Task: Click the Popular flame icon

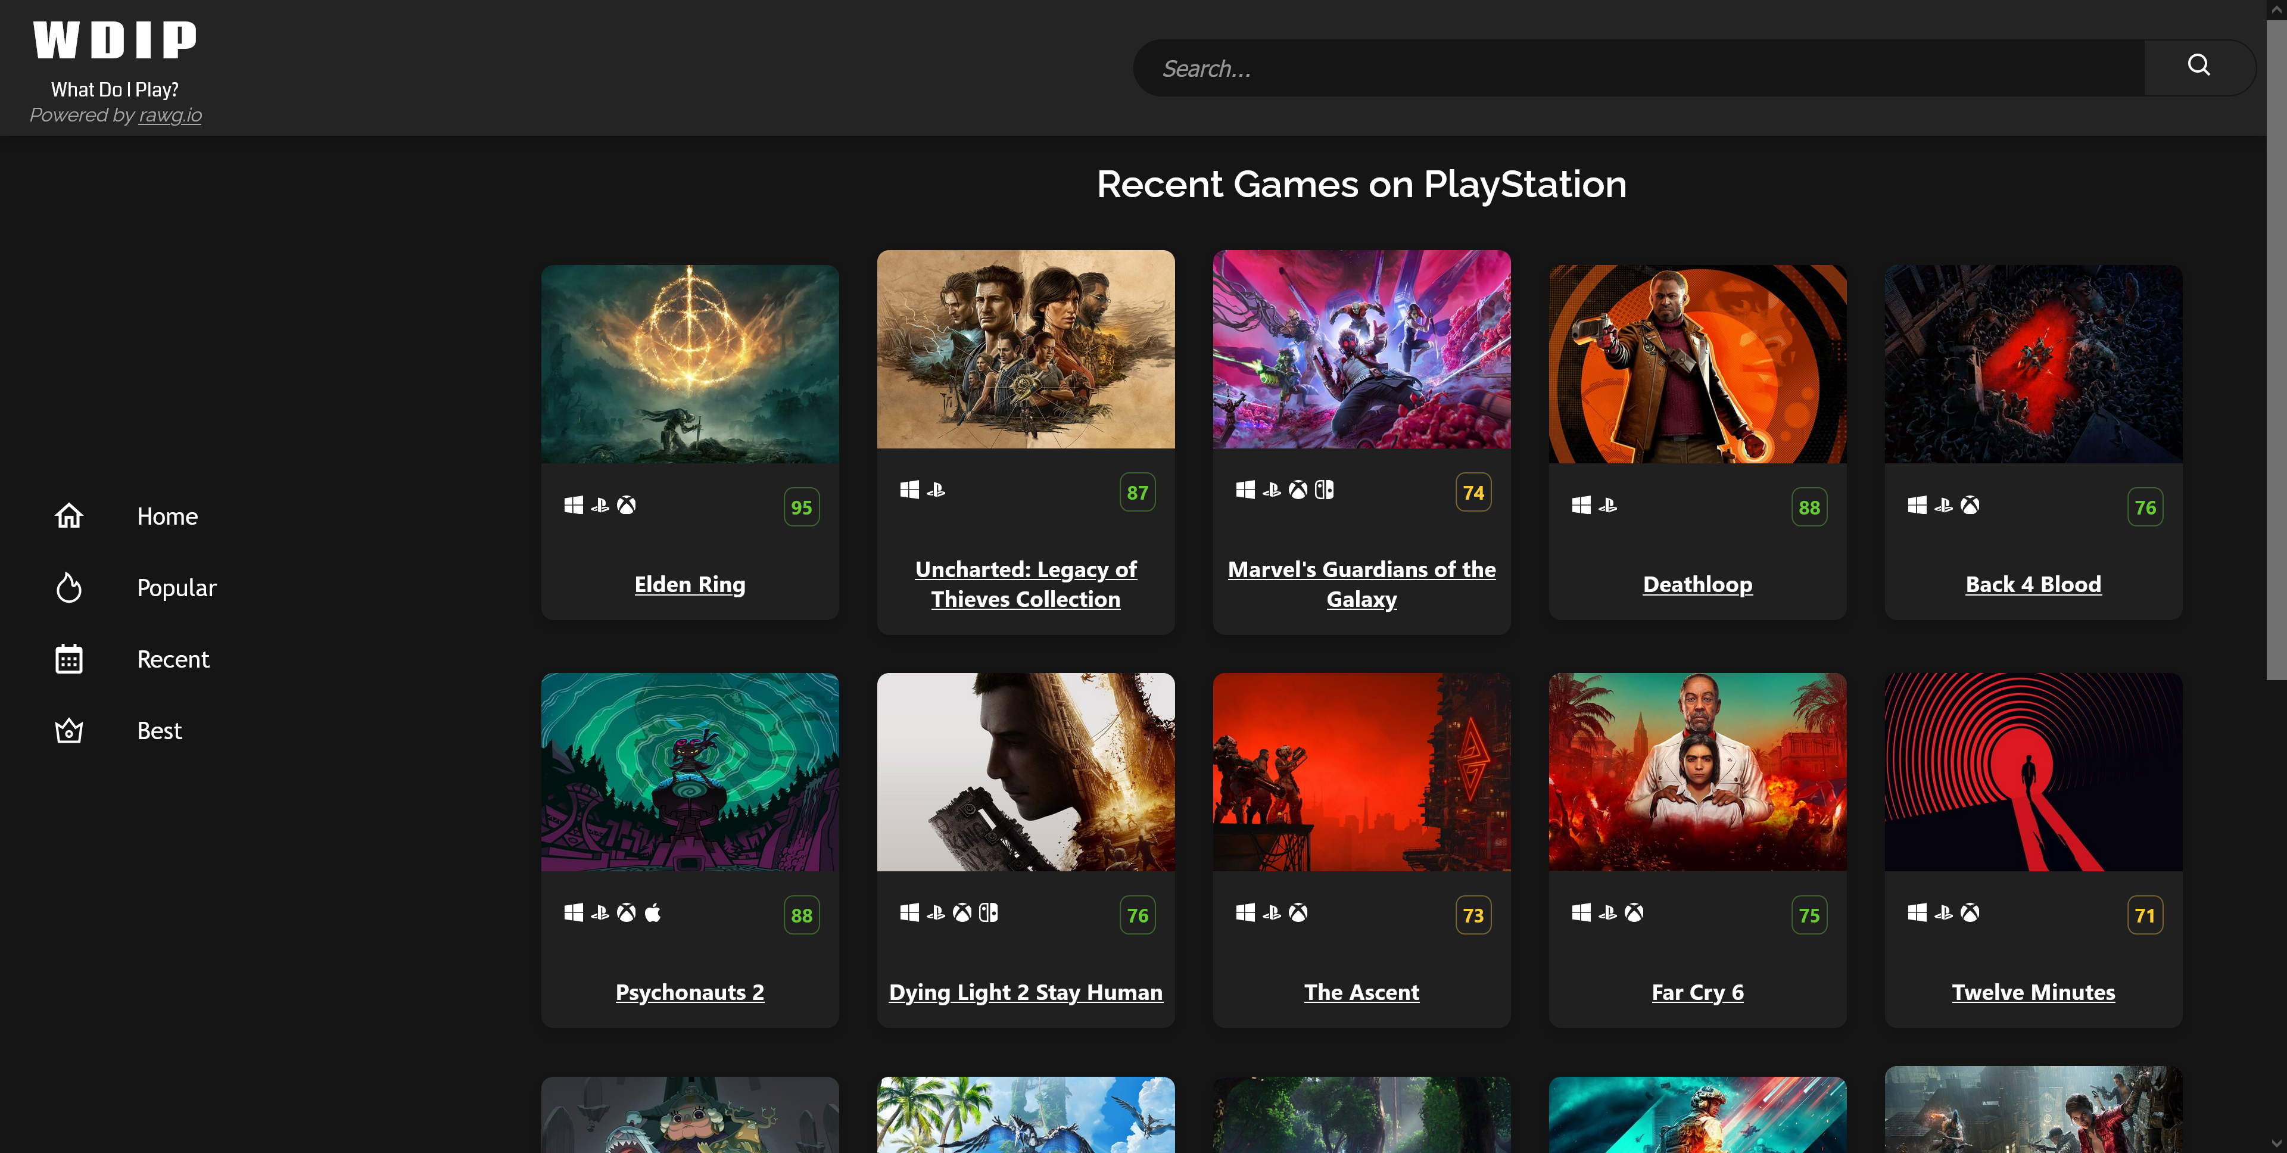Action: [68, 588]
